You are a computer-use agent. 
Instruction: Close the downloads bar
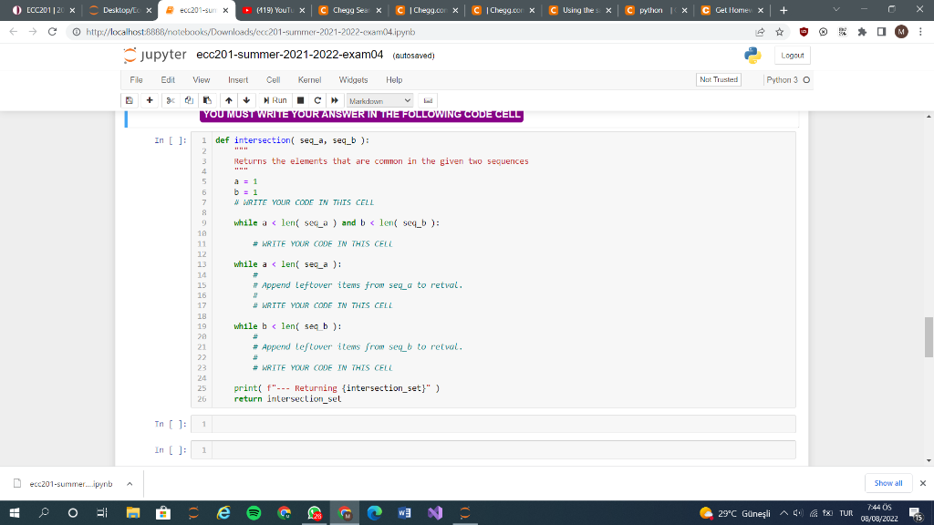(x=923, y=483)
